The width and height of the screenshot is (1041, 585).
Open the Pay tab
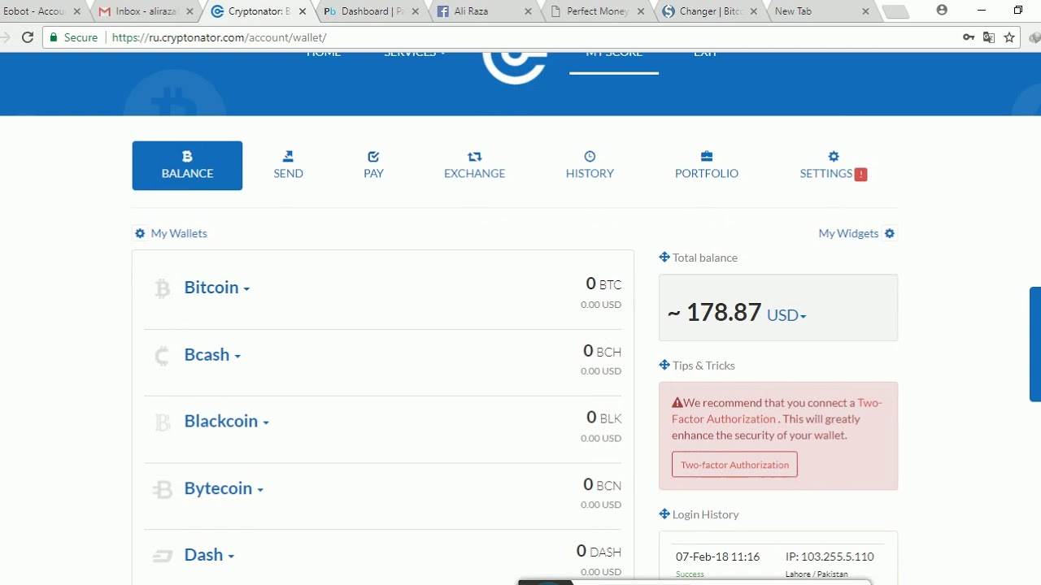[x=373, y=166]
